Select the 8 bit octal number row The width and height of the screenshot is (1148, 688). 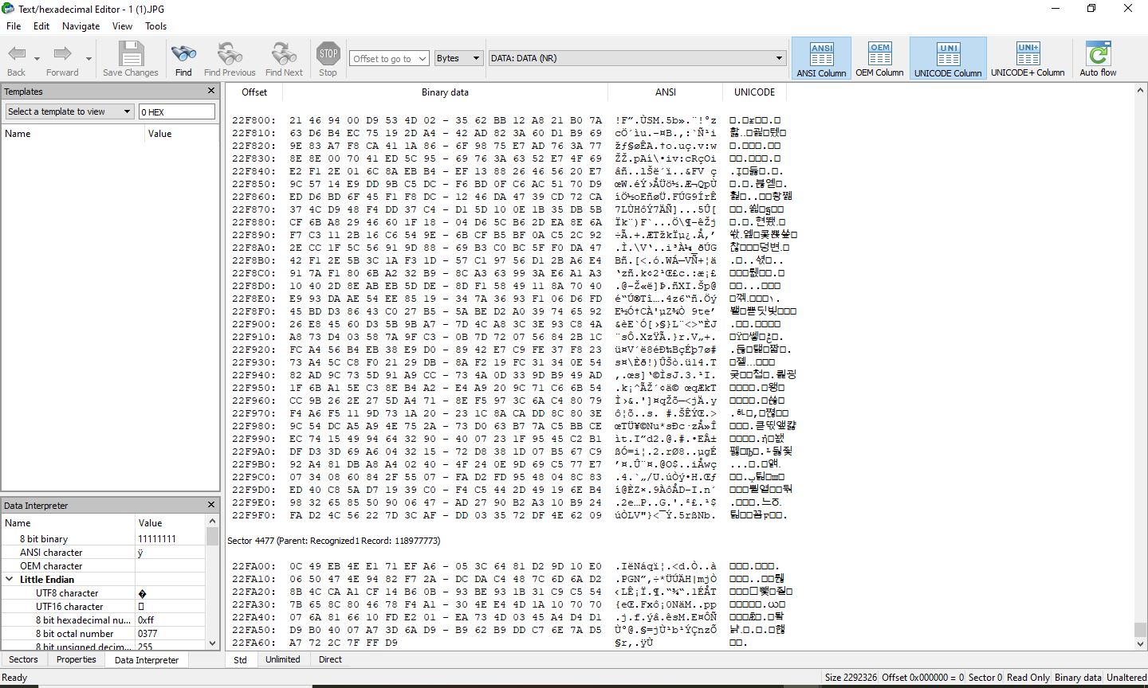point(104,634)
